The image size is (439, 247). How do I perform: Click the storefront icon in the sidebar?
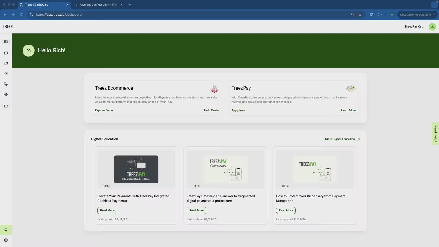point(6,106)
